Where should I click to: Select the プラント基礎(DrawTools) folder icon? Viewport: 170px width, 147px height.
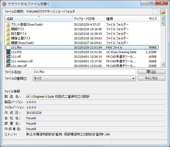pyautogui.click(x=8, y=25)
